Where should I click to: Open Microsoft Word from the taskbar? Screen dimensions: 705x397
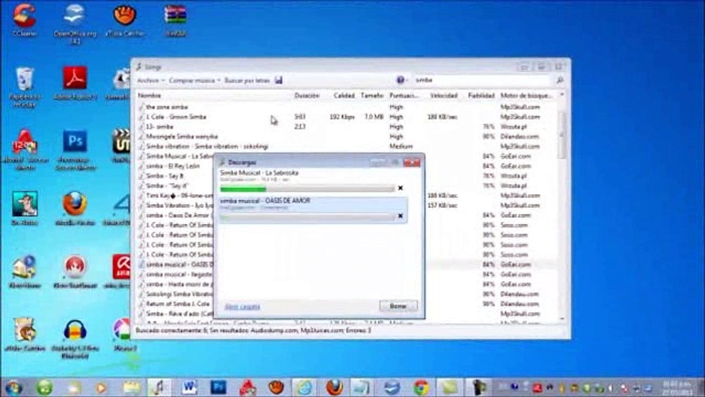tap(188, 388)
